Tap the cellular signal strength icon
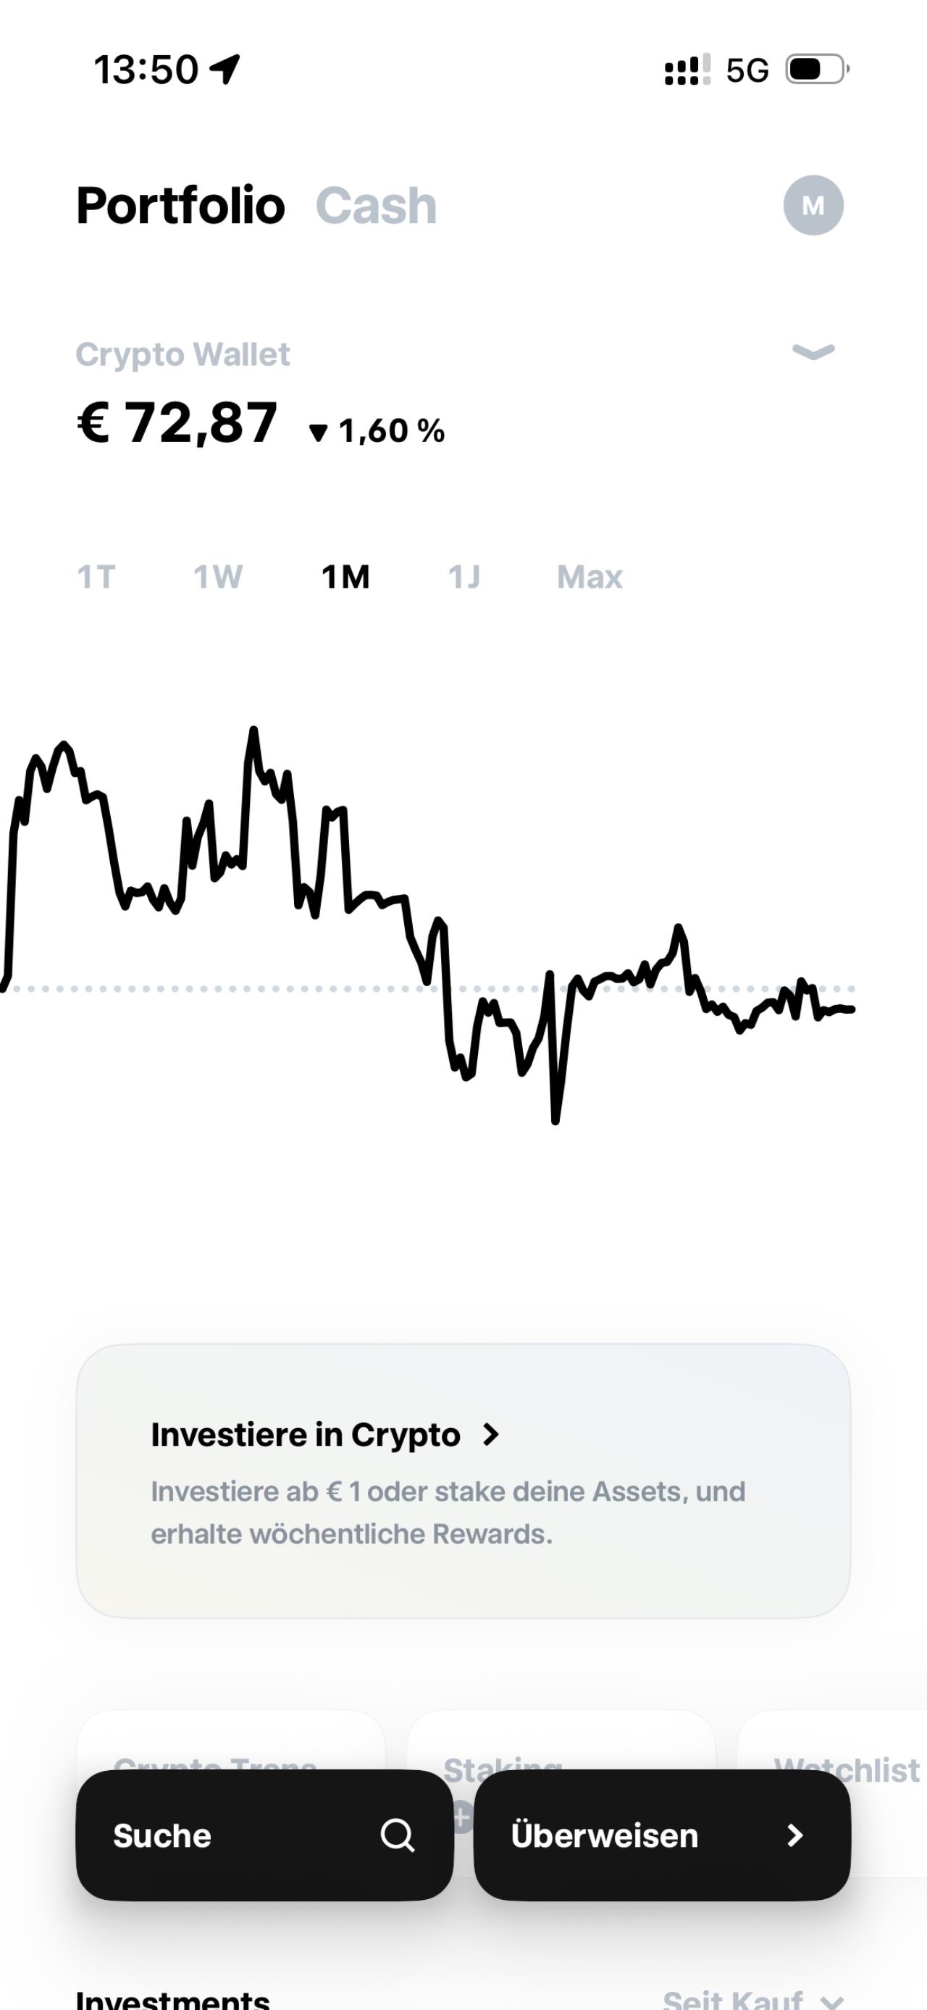Viewport: 927px width, 2010px height. (686, 70)
